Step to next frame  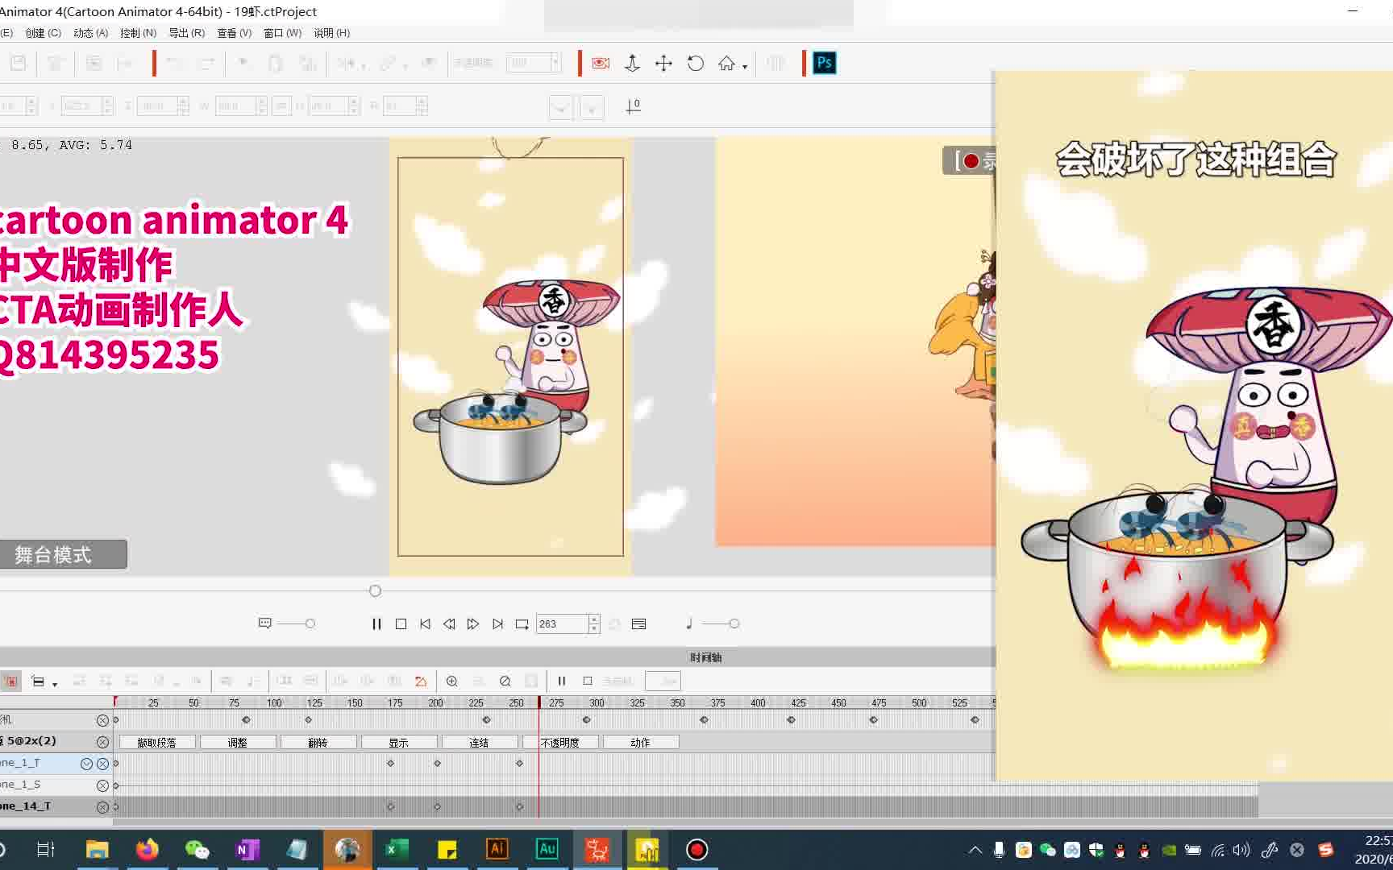(473, 623)
